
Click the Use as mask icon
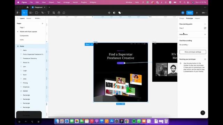[114, 13]
